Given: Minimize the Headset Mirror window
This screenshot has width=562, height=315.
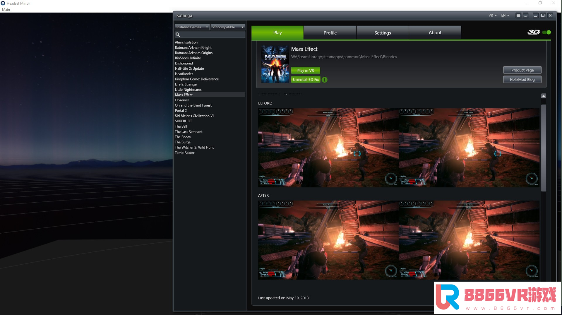Looking at the screenshot, I should 527,3.
